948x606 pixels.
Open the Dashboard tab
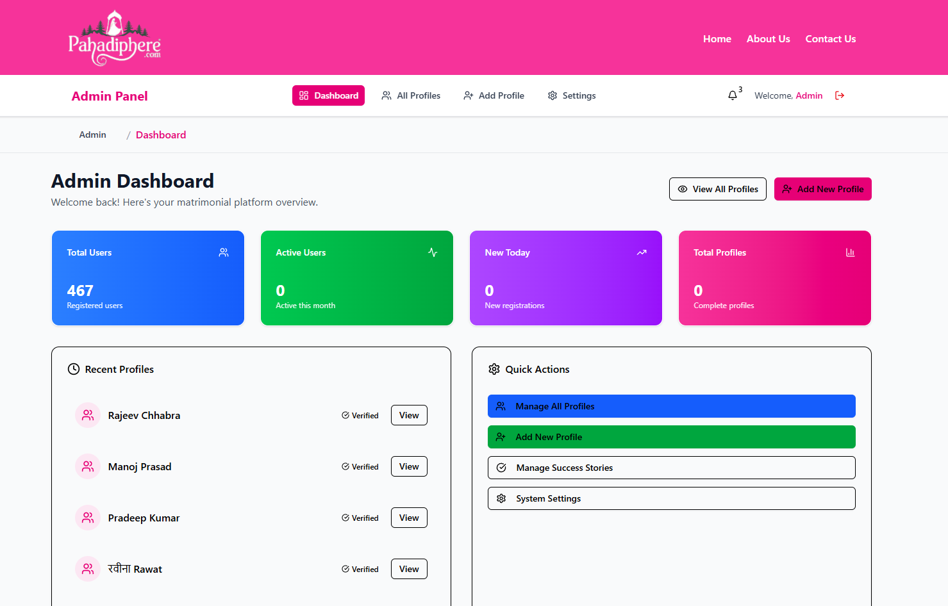click(x=328, y=95)
